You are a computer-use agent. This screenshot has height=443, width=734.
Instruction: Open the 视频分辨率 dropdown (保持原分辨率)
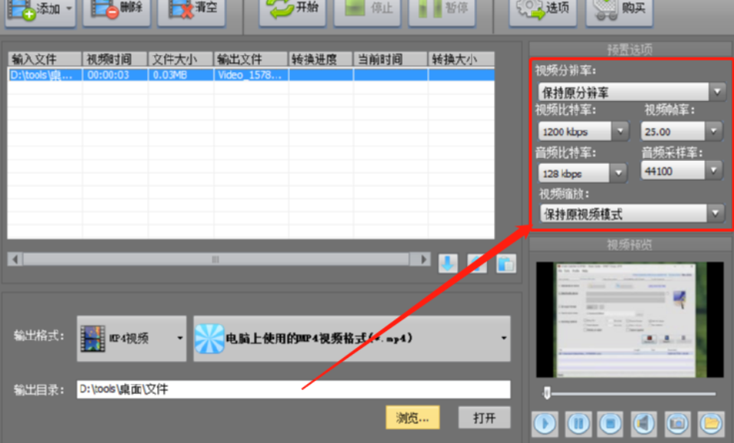631,92
